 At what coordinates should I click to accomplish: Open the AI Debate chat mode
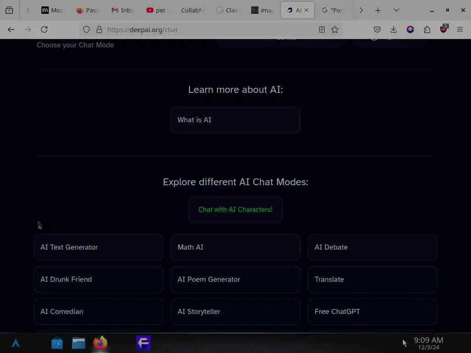point(372,247)
